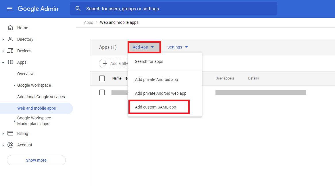
Task: Open the hamburger navigation menu
Action: coord(10,9)
